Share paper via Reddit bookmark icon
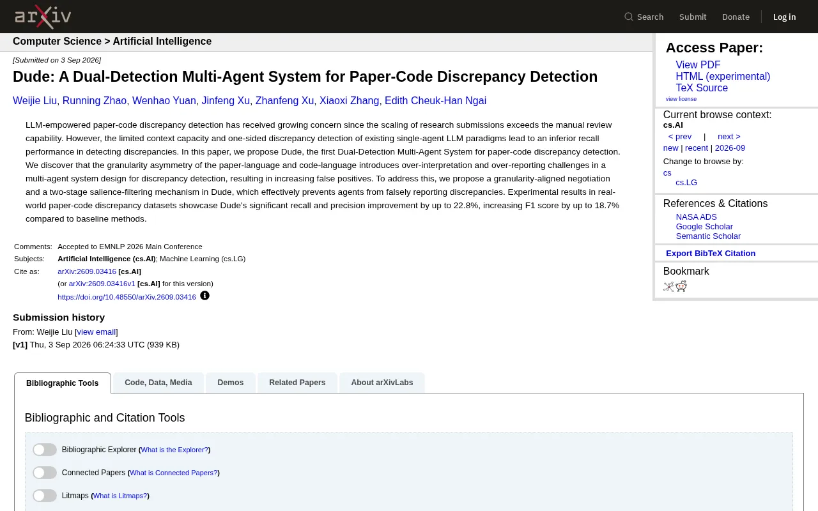 click(x=681, y=286)
